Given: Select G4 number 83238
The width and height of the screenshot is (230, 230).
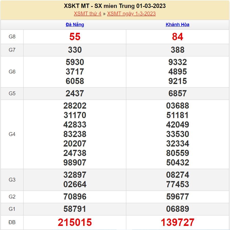Looking at the screenshot, I should (75, 134).
